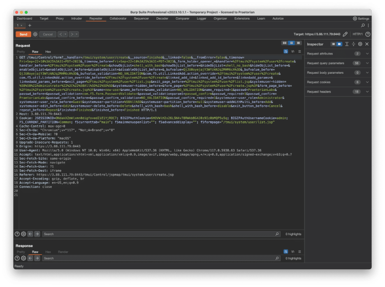Select side-by-side request/response layout
The height and width of the screenshot is (287, 385).
[x=285, y=43]
